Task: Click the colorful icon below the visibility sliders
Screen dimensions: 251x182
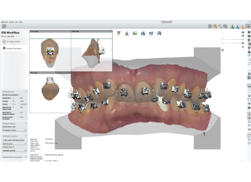Action: point(223,50)
